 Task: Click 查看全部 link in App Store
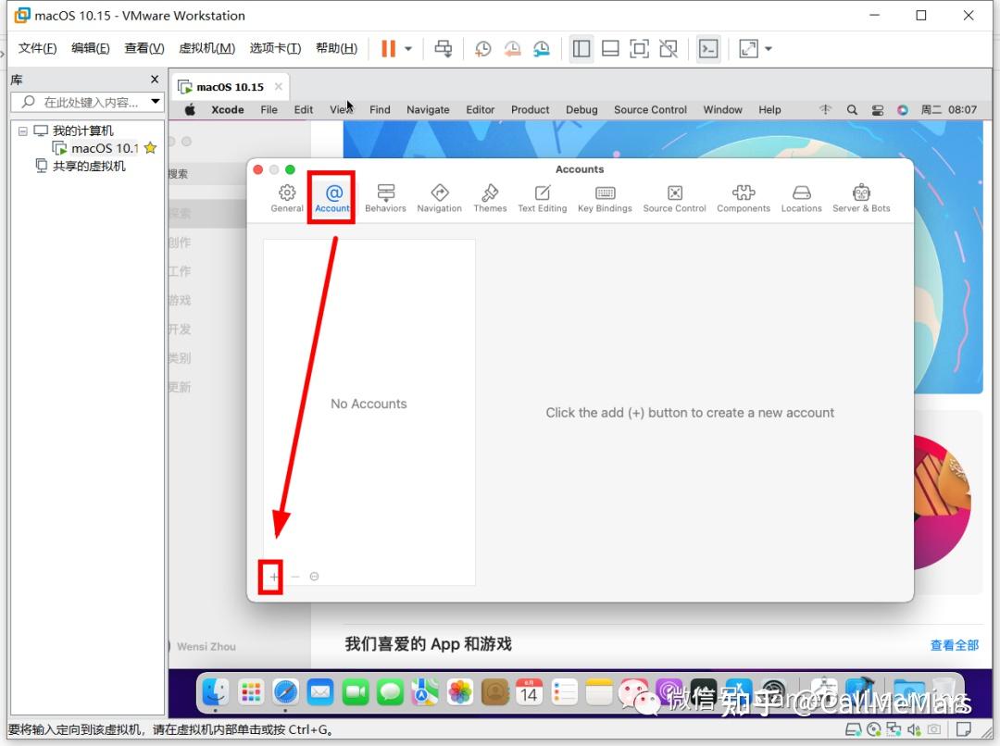954,645
